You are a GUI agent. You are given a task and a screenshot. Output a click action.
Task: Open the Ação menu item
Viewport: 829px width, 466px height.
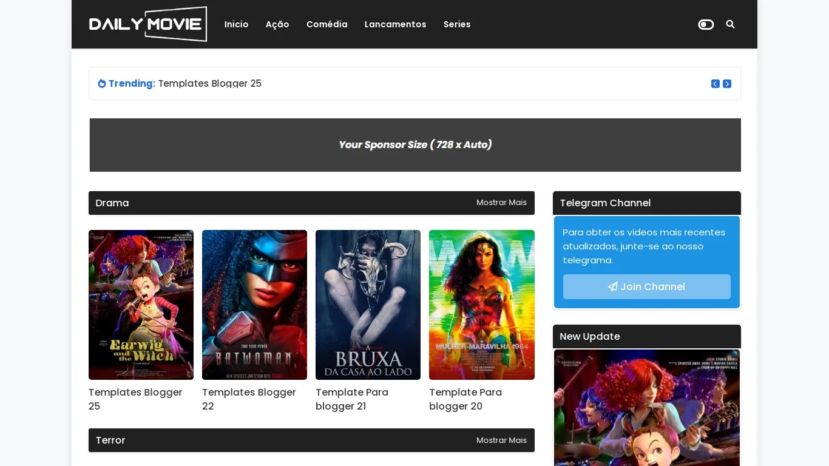pos(277,24)
